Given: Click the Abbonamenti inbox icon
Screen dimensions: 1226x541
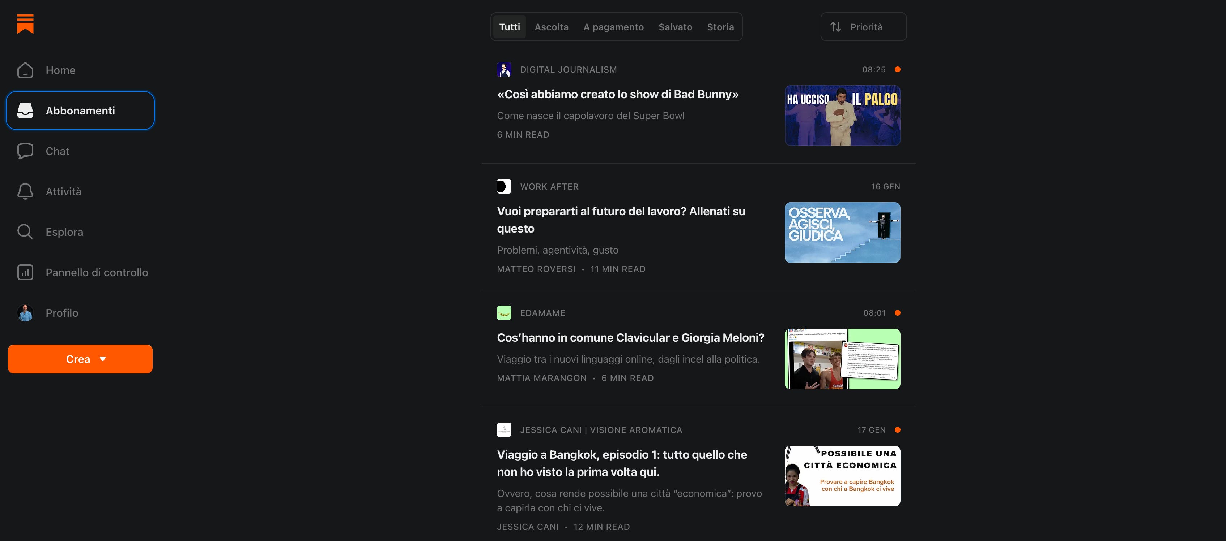Looking at the screenshot, I should pos(25,110).
